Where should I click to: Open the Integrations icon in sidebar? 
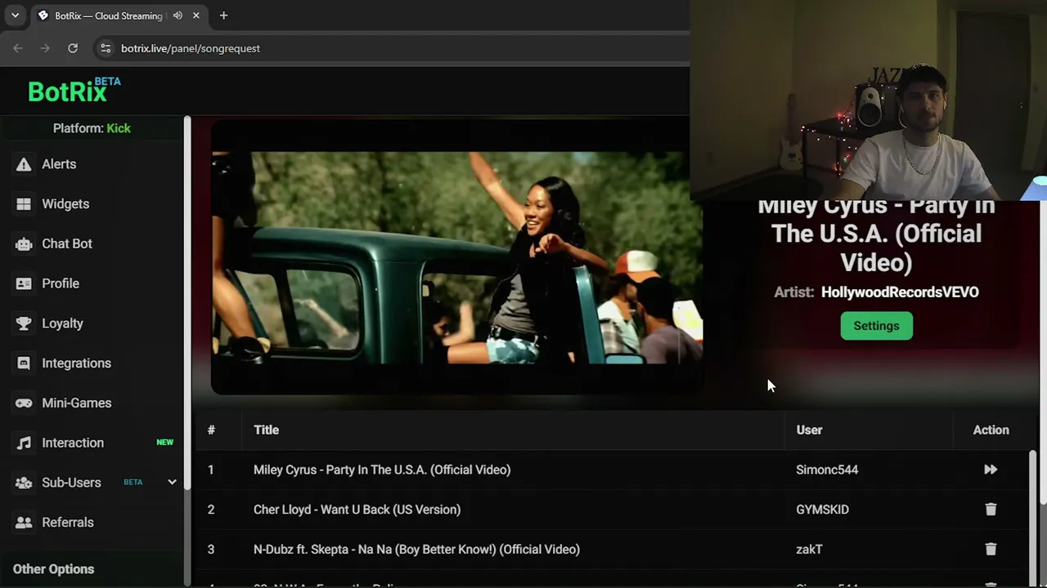coord(24,363)
